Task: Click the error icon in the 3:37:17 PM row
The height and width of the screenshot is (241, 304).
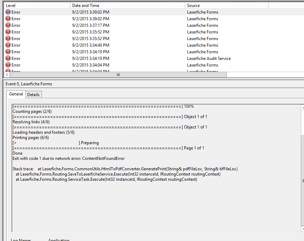Action: click(x=8, y=25)
